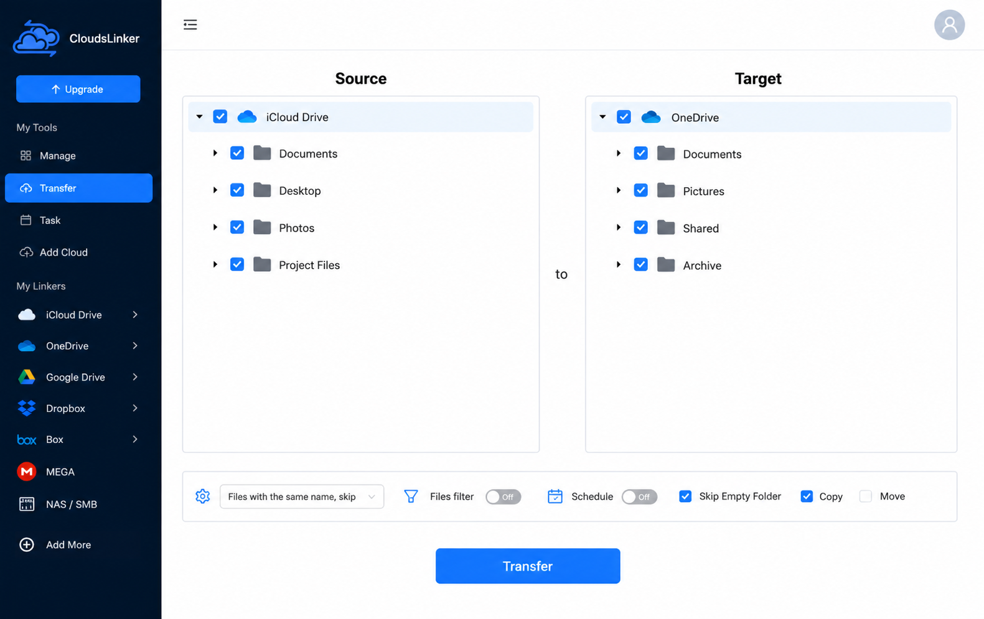The height and width of the screenshot is (619, 984).
Task: Click the Photos folder icon
Action: coord(262,227)
